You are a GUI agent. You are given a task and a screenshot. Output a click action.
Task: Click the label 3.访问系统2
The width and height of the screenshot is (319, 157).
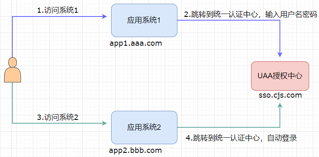[58, 117]
